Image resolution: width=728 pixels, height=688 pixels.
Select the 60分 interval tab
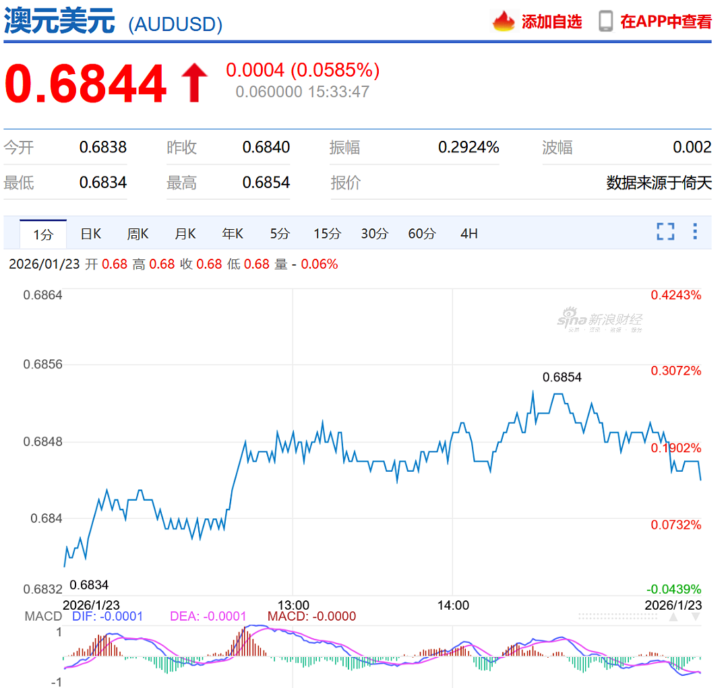422,234
